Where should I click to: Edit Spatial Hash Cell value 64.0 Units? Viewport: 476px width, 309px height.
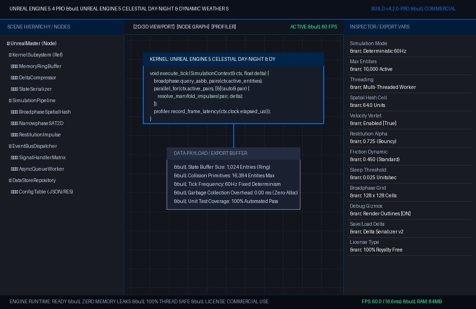tap(367, 105)
